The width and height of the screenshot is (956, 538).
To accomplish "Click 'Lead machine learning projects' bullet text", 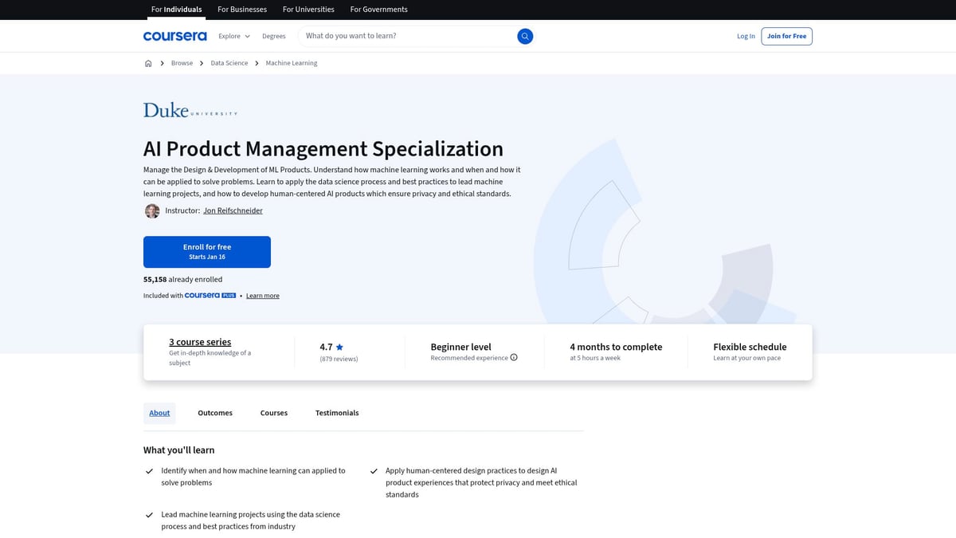I will (251, 520).
